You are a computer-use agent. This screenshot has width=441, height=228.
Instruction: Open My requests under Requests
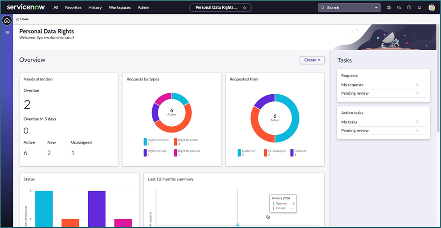coord(384,85)
